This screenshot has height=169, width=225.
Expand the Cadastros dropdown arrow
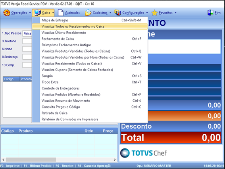[x=110, y=13]
